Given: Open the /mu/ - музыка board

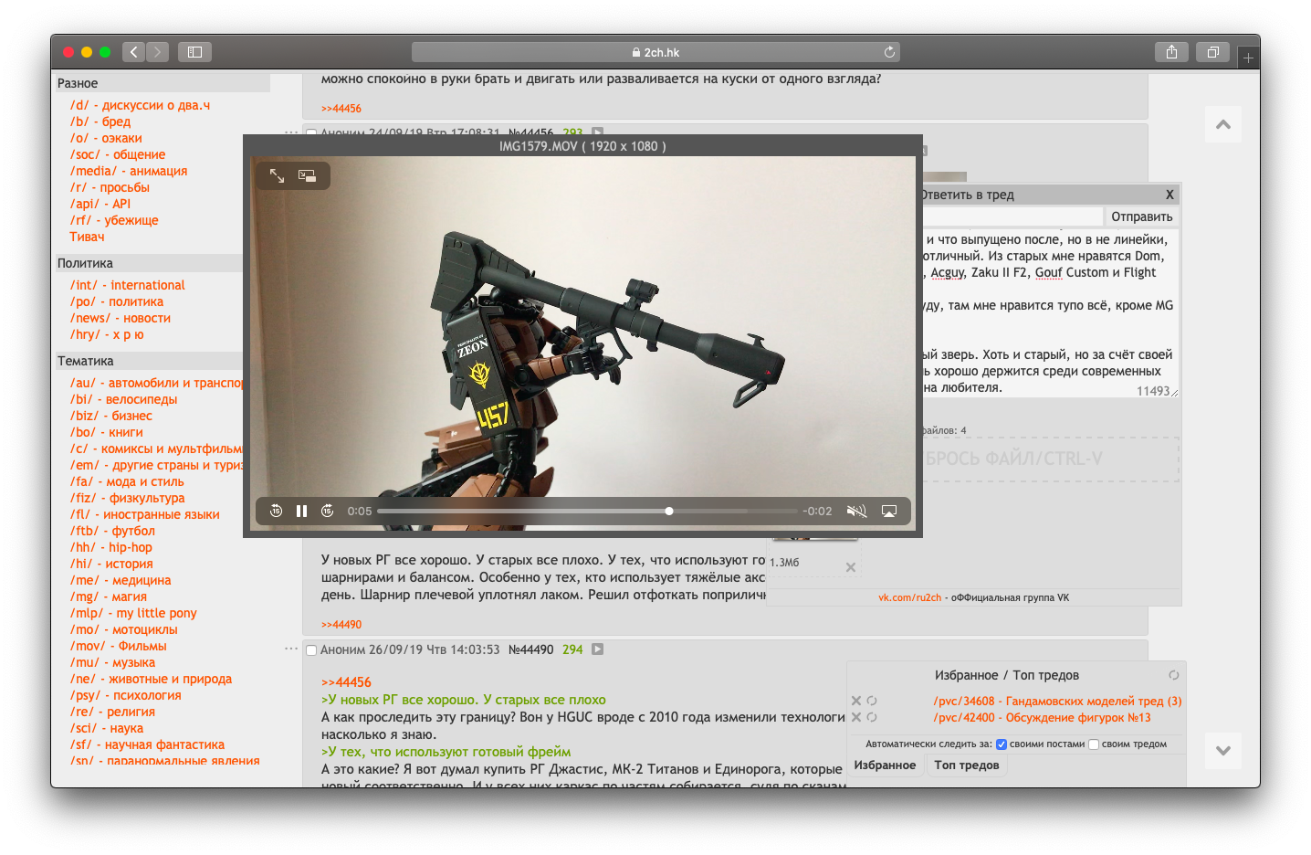Looking at the screenshot, I should (112, 662).
